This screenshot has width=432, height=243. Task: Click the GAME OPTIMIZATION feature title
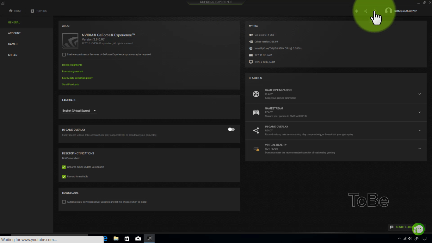point(278,90)
